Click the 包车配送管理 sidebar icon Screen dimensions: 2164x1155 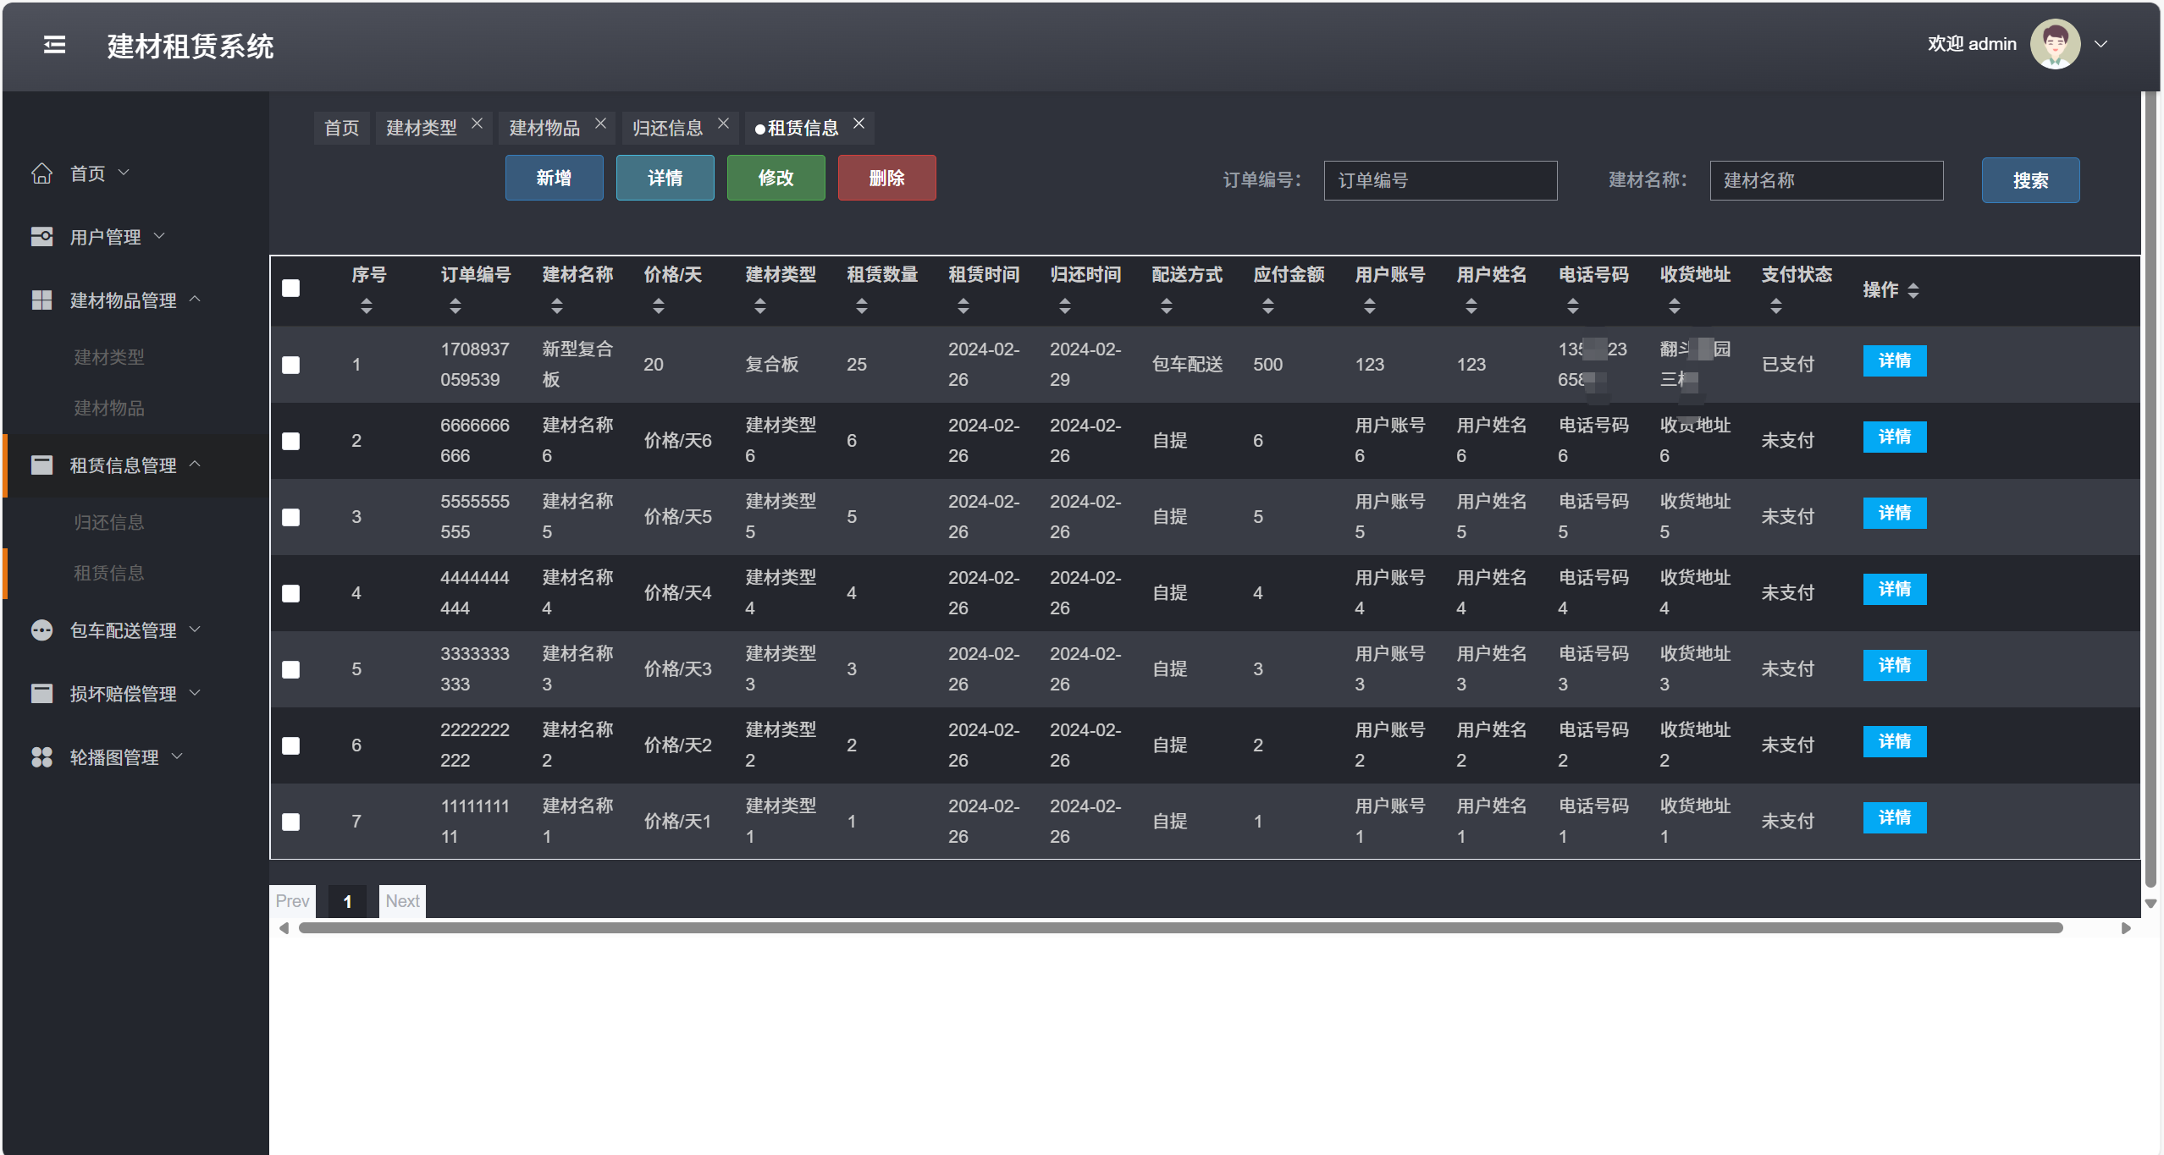click(x=41, y=630)
